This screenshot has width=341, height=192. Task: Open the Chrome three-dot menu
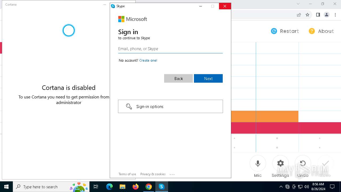335,15
